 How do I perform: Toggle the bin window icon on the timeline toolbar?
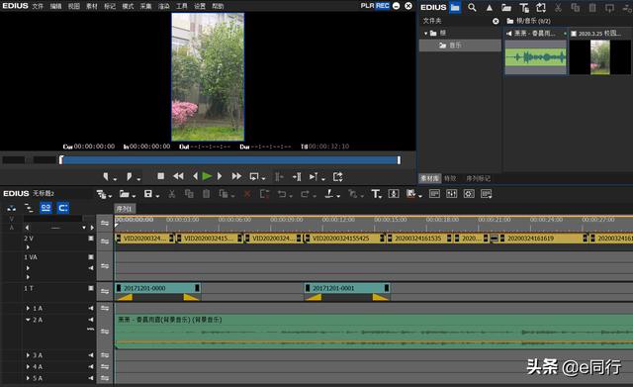(x=434, y=194)
